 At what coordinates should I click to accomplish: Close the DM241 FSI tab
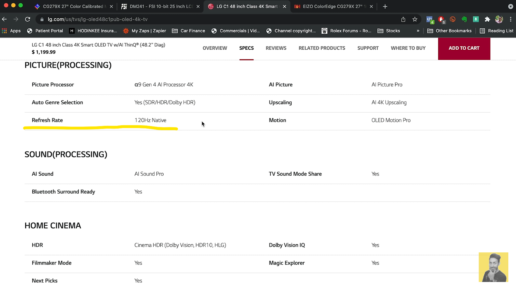[198, 6]
